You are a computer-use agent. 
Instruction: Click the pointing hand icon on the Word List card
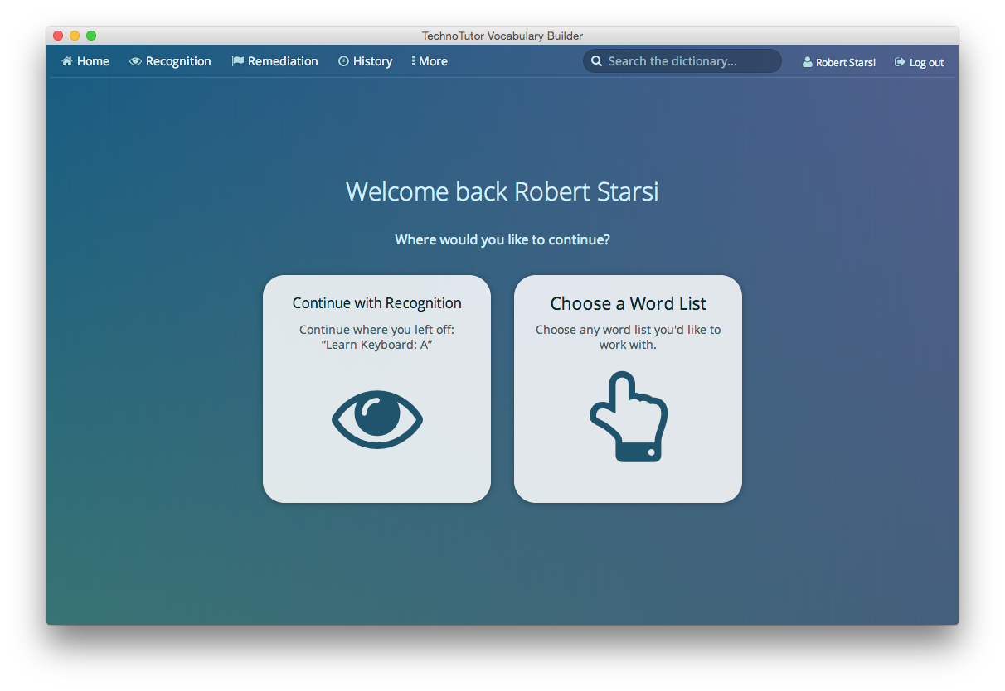click(628, 416)
